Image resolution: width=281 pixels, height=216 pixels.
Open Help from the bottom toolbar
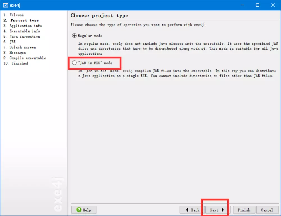pos(84,210)
